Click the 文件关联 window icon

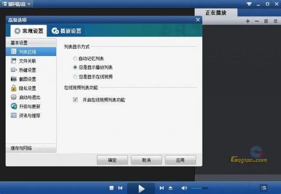click(x=14, y=60)
